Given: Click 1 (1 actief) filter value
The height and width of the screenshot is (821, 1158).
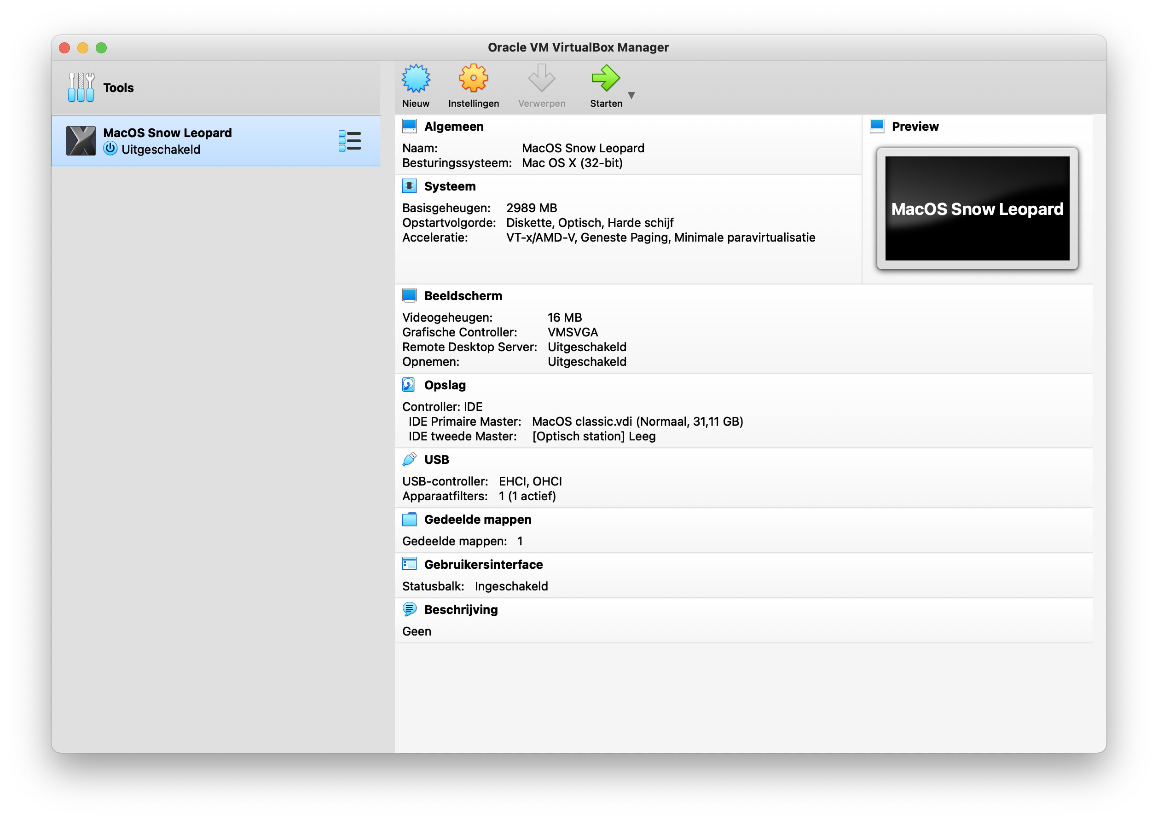Looking at the screenshot, I should 527,496.
